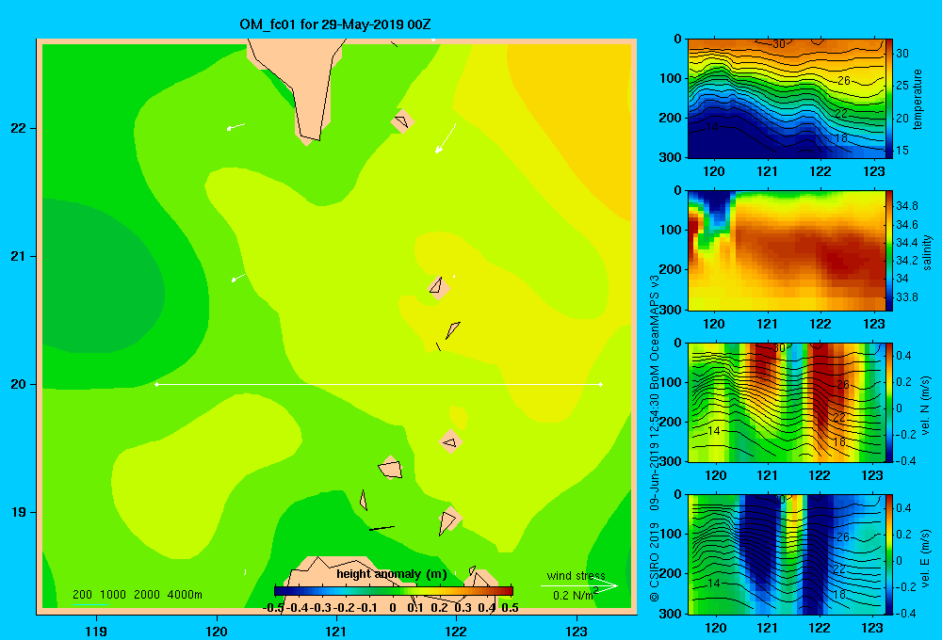Click the temperature color bar beside the top section
The height and width of the screenshot is (640, 942).
pyautogui.click(x=889, y=99)
